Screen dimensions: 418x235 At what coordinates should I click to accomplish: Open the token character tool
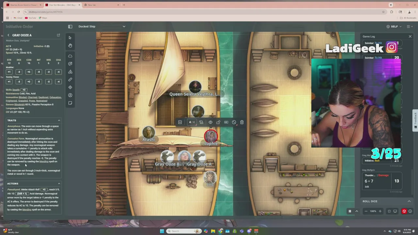(x=70, y=95)
